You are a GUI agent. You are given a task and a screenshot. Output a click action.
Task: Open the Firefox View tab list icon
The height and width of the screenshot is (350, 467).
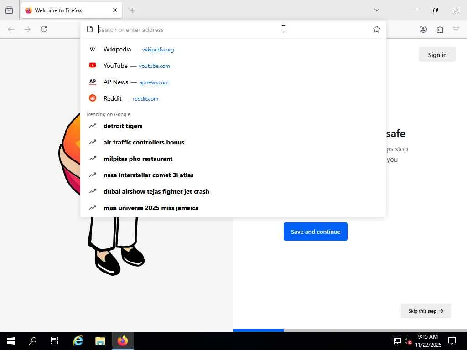[9, 10]
